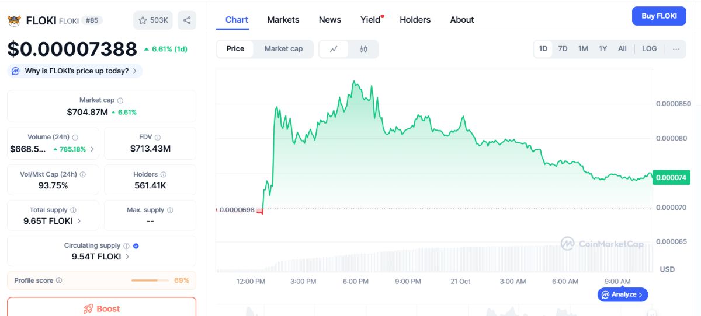Set chart range to All
The height and width of the screenshot is (316, 701).
click(x=622, y=49)
